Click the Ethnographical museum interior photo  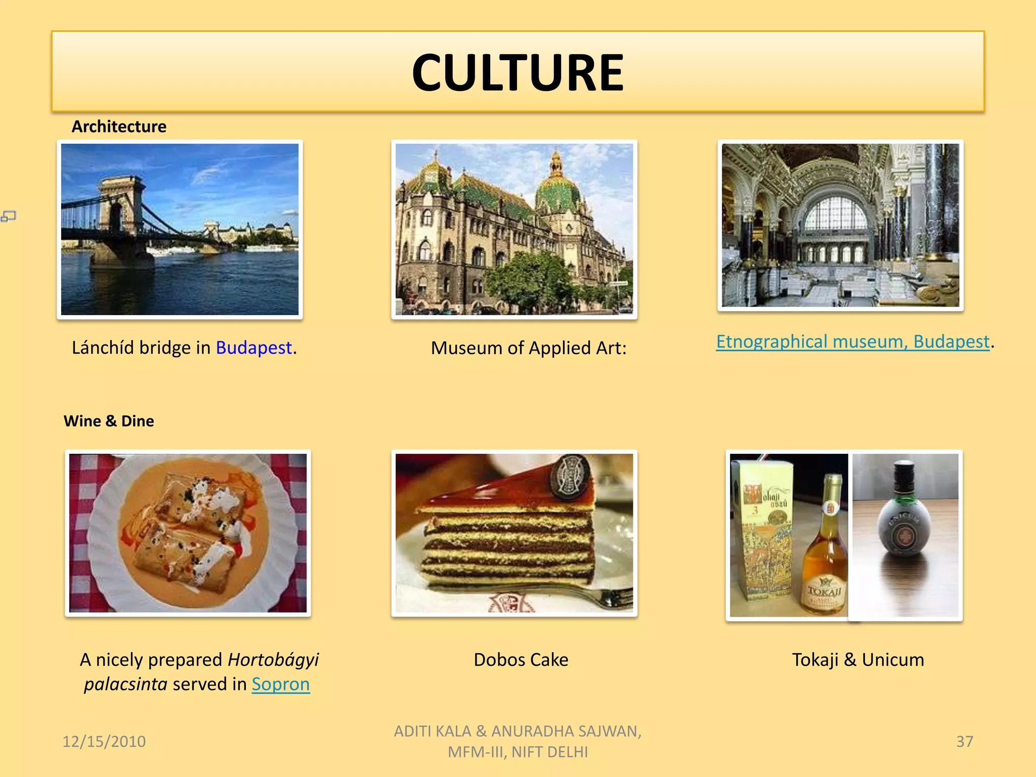840,226
